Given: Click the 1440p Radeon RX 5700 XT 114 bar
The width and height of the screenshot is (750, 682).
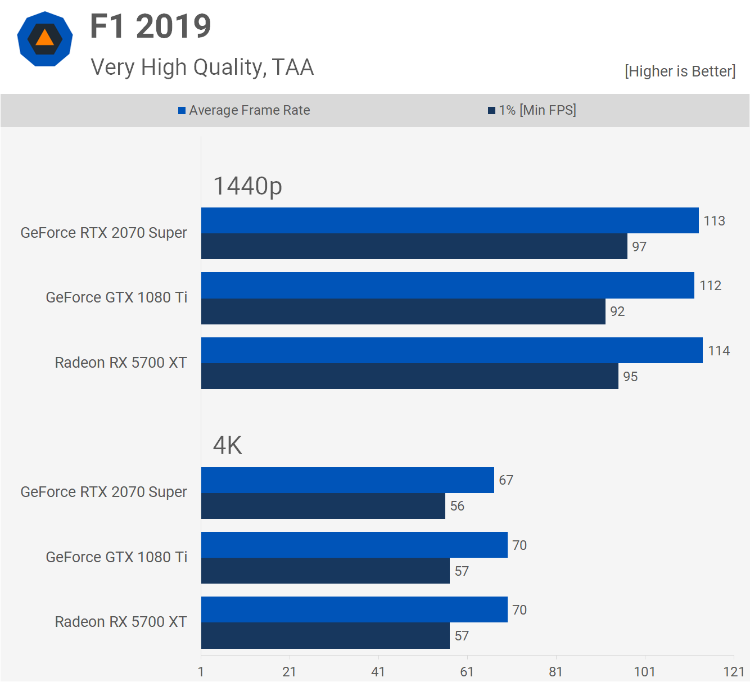Looking at the screenshot, I should [451, 350].
